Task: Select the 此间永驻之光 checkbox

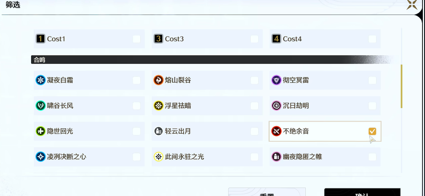Action: tap(254, 157)
